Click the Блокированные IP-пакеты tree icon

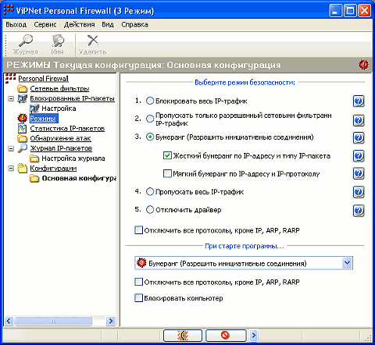pos(23,98)
